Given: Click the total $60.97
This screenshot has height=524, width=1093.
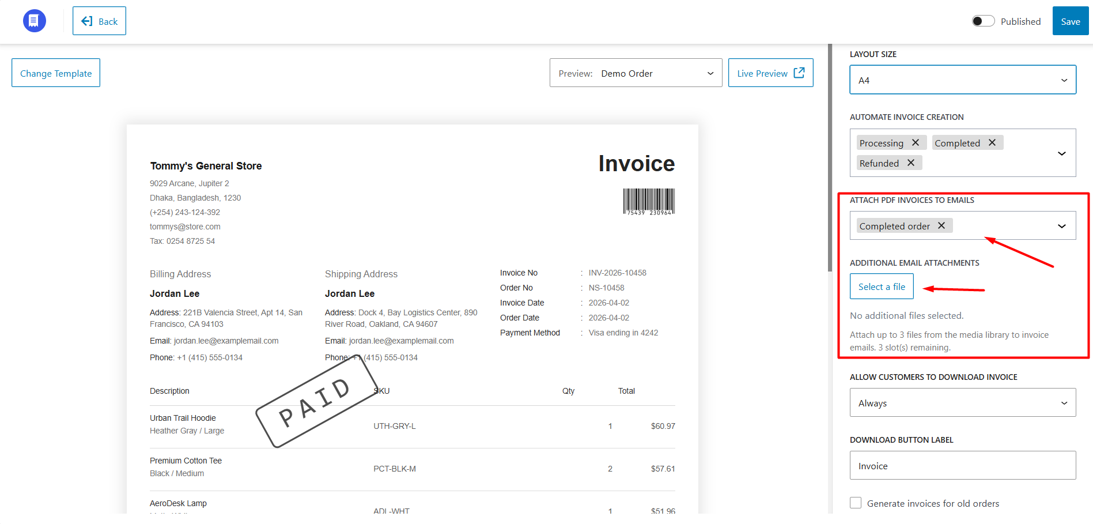Looking at the screenshot, I should click(663, 426).
